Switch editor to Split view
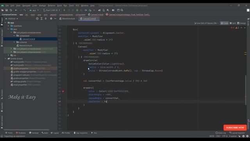 pos(233,23)
